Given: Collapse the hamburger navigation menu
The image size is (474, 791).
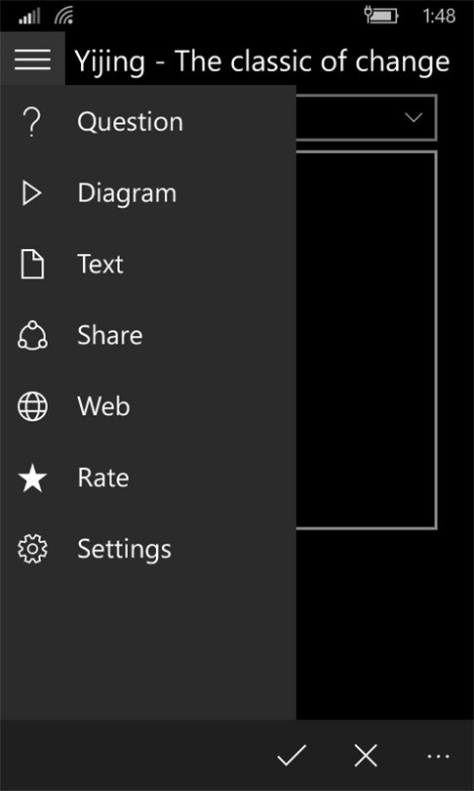Looking at the screenshot, I should tap(32, 60).
